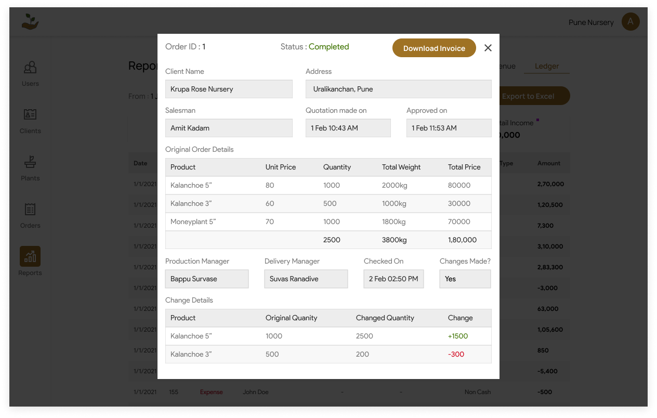Screen dimensions: 657x418
Task: Click the Address field Uralikanchan, Pune
Action: [398, 89]
